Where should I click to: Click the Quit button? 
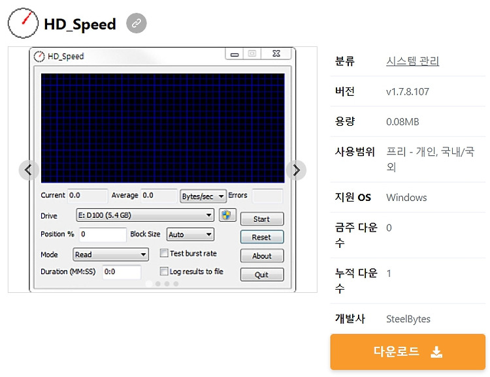(262, 275)
